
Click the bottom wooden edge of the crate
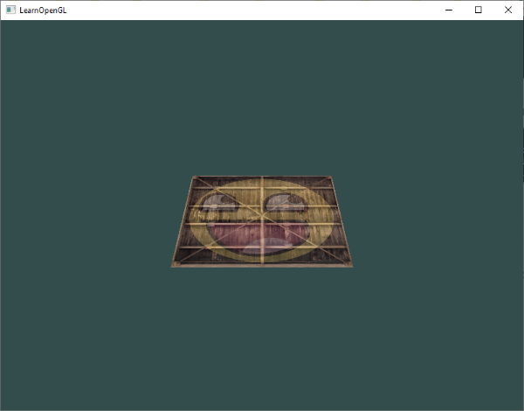(262, 265)
